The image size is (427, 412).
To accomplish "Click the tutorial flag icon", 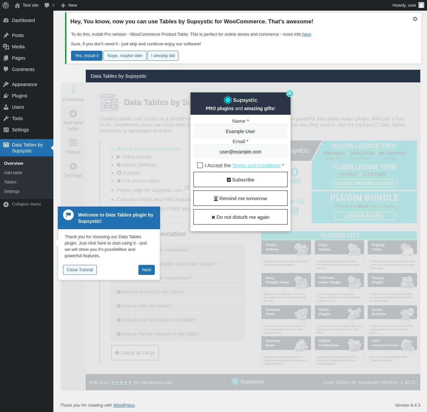I will click(x=68, y=215).
